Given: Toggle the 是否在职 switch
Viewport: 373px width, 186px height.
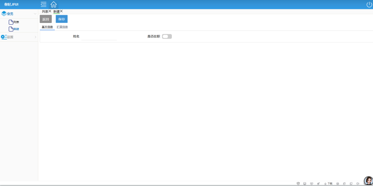Looking at the screenshot, I should pos(167,36).
